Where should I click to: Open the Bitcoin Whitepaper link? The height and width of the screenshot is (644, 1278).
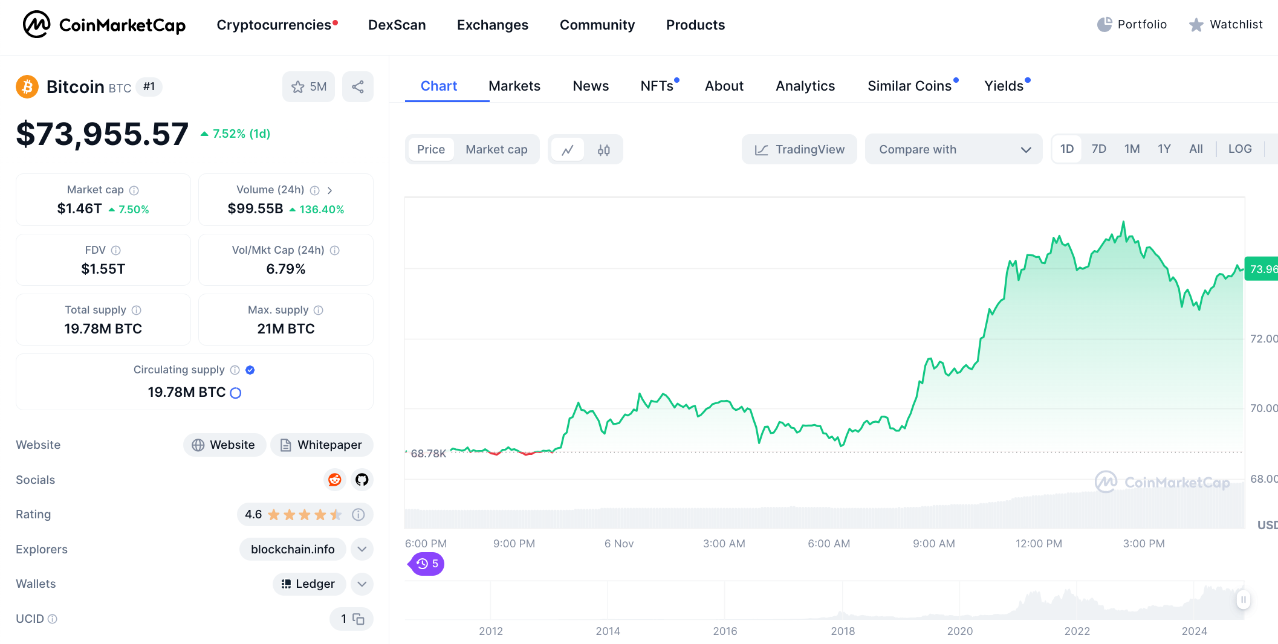point(322,445)
